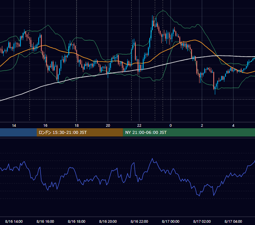Select the 4 hour axis label

click(x=233, y=126)
